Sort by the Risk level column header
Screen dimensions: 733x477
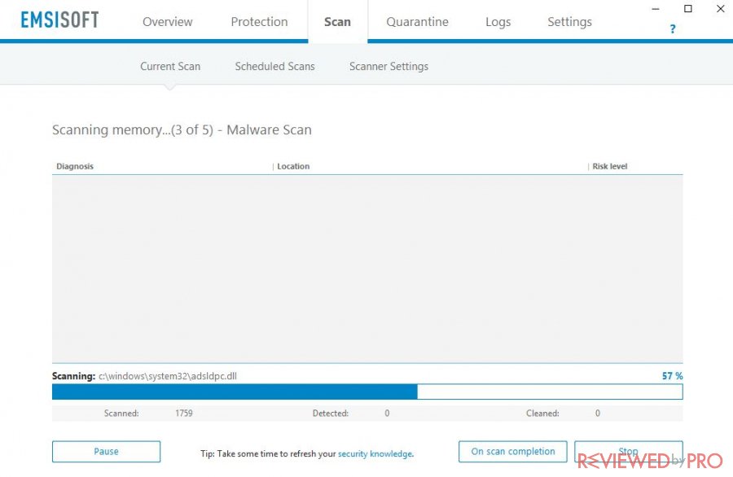pyautogui.click(x=609, y=166)
